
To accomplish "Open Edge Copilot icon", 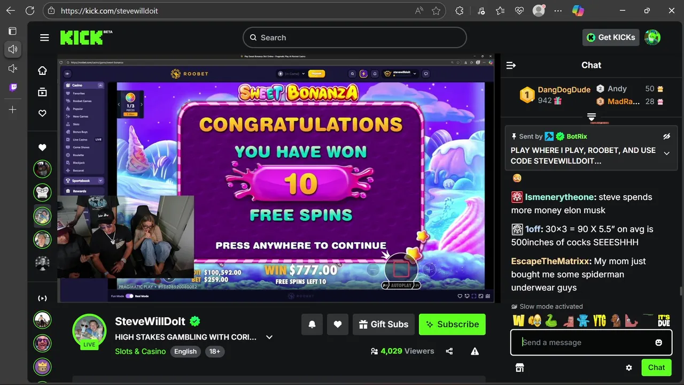I will click(x=578, y=11).
